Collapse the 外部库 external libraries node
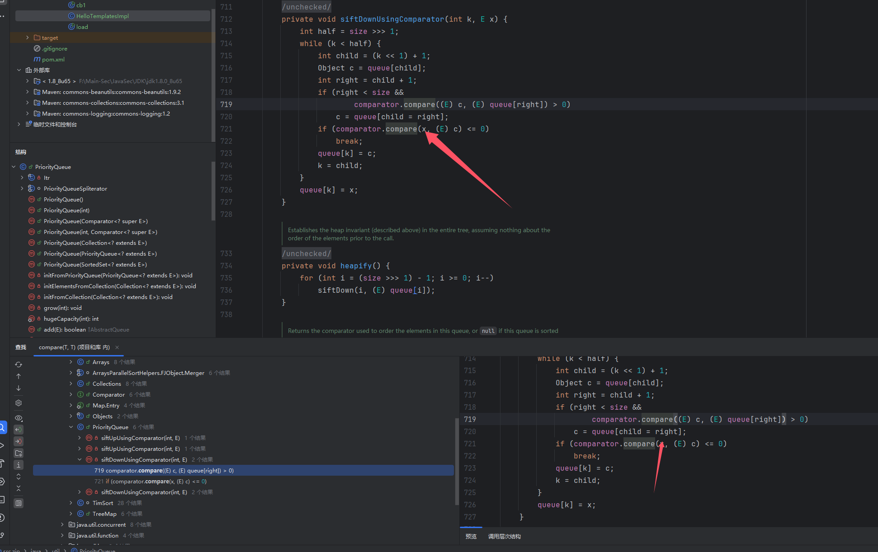The height and width of the screenshot is (552, 878). pyautogui.click(x=19, y=70)
